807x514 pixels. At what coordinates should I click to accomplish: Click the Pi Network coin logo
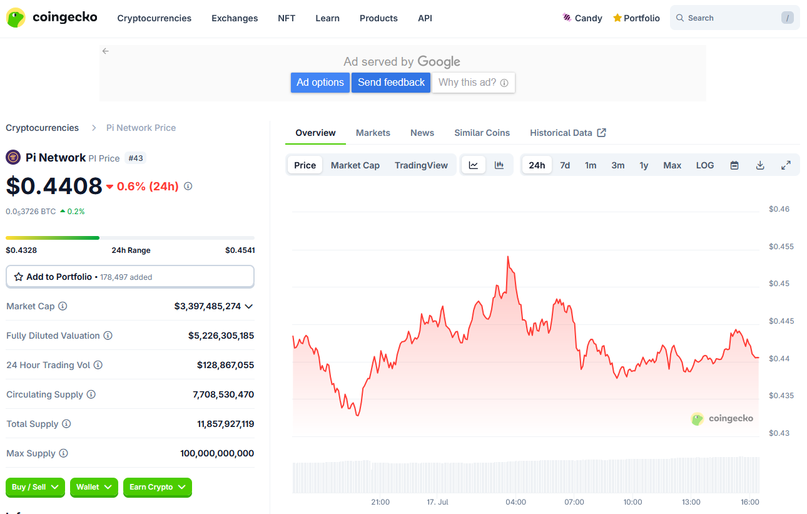point(13,157)
